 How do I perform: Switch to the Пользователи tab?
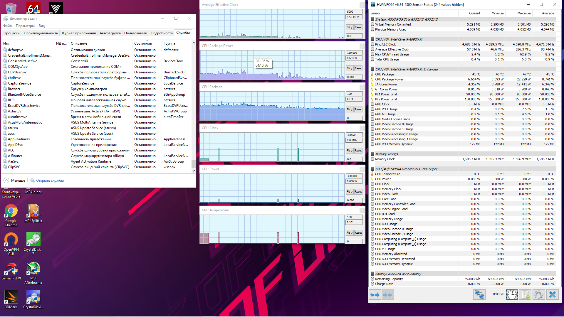click(136, 33)
